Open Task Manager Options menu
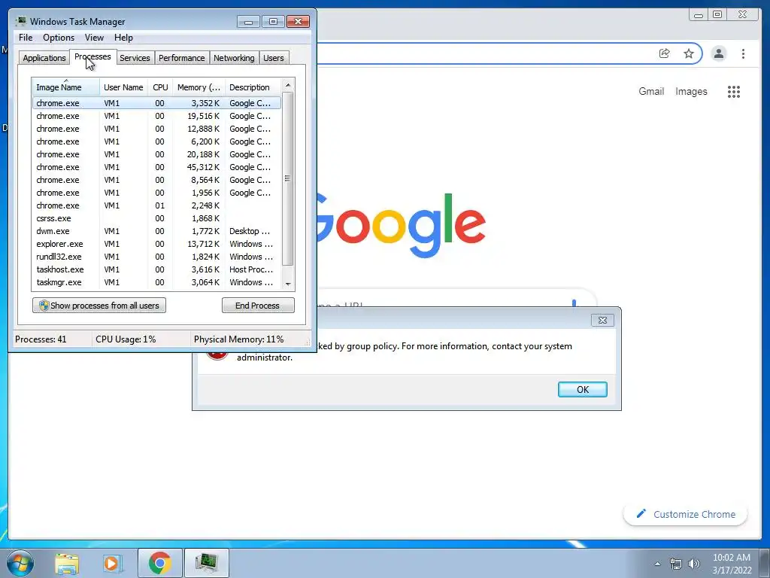770x578 pixels. pyautogui.click(x=59, y=38)
